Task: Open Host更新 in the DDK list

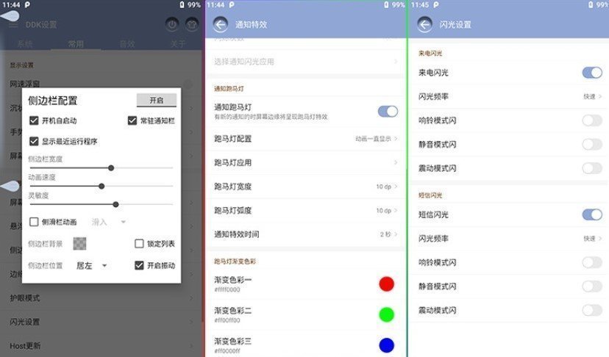Action: point(101,345)
